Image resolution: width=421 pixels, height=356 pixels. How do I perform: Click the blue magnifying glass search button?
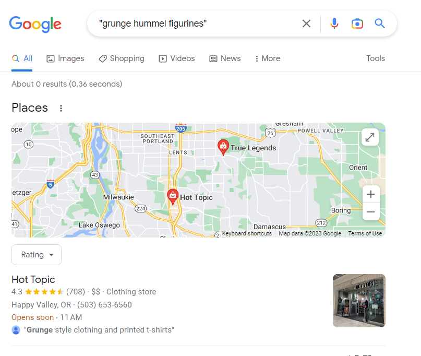click(x=380, y=23)
